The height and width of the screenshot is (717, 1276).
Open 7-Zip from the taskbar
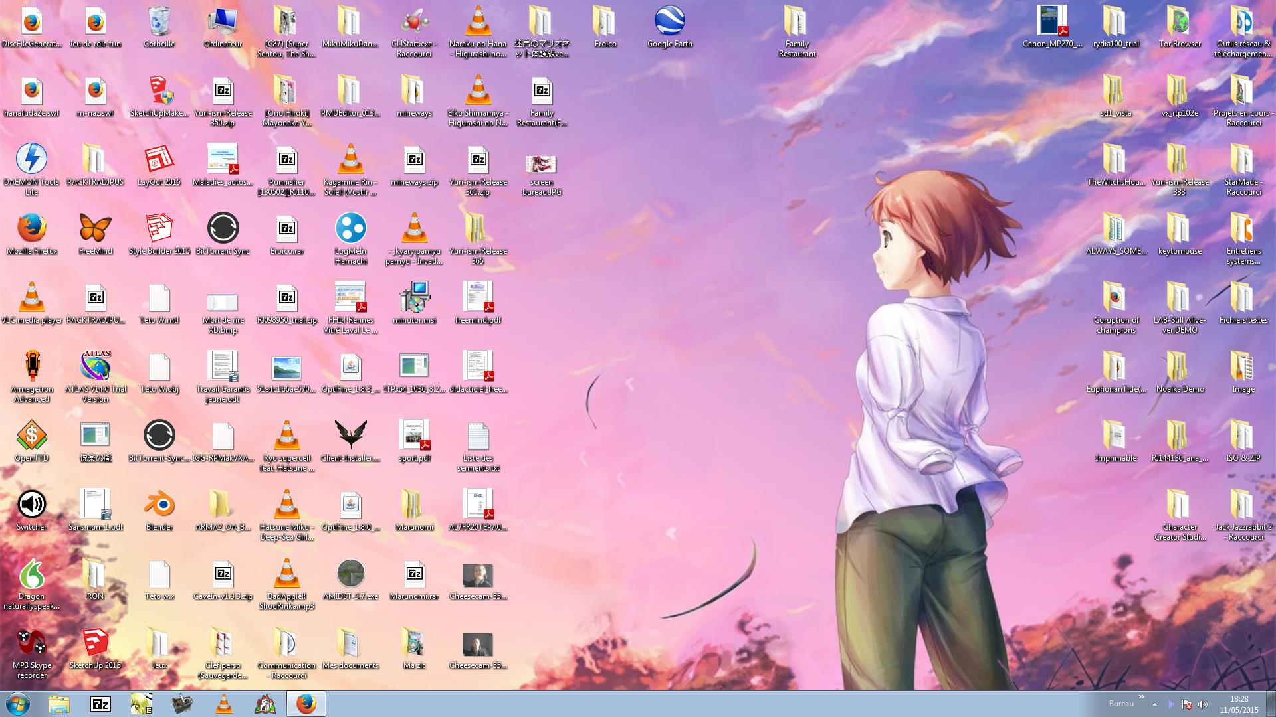pos(100,704)
